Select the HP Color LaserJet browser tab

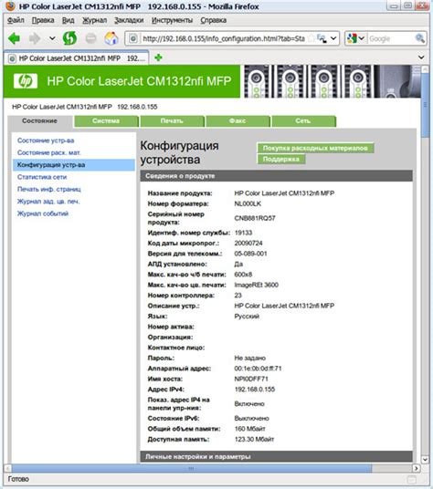pyautogui.click(x=77, y=58)
